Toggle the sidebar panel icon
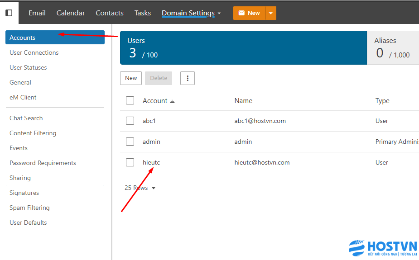419x260 pixels. [x=9, y=13]
